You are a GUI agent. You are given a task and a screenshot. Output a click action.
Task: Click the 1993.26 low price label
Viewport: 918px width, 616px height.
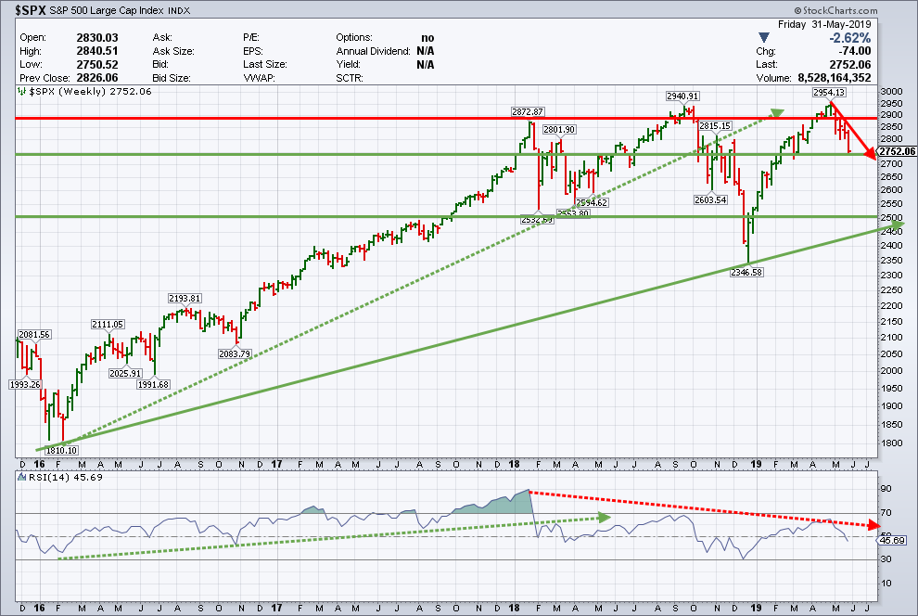point(25,384)
